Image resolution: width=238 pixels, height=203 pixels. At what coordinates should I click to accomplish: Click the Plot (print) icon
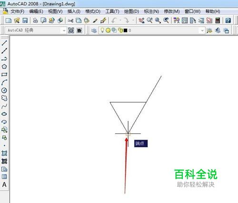click(x=36, y=20)
